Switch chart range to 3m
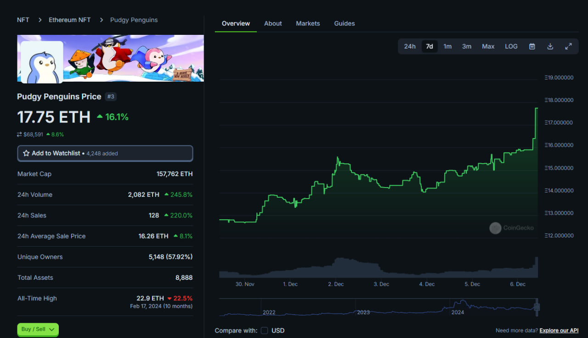Image resolution: width=588 pixels, height=338 pixels. pyautogui.click(x=467, y=46)
